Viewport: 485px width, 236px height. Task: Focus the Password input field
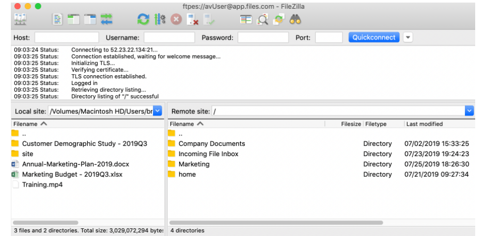[263, 38]
